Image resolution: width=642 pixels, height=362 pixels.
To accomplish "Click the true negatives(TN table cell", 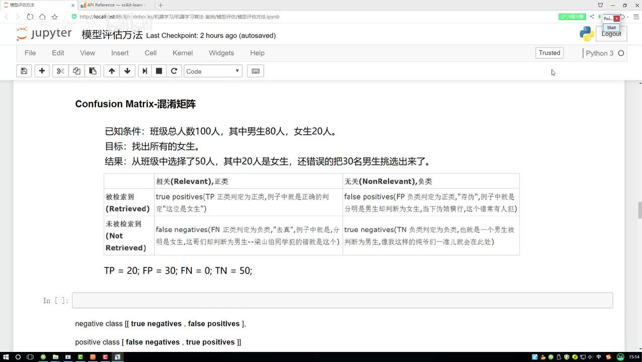I will pos(431,235).
